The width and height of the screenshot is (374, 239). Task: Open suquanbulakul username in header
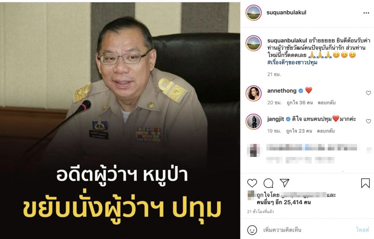click(x=286, y=12)
